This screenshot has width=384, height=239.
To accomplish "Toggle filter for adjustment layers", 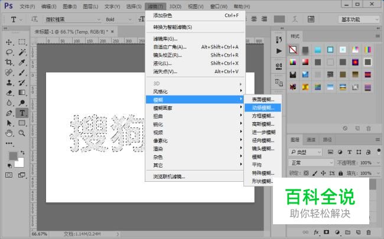I will tap(340, 152).
